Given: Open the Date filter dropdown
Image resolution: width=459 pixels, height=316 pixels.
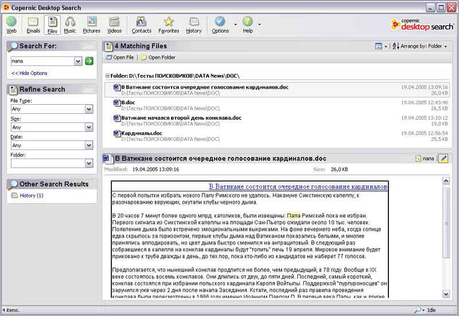Looking at the screenshot, I should 89,145.
